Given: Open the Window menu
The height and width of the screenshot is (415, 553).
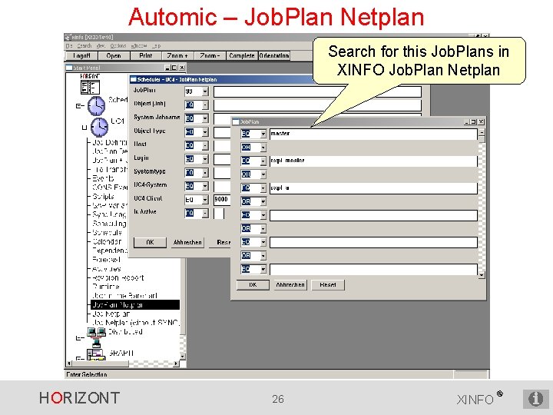Looking at the screenshot, I should 139,46.
